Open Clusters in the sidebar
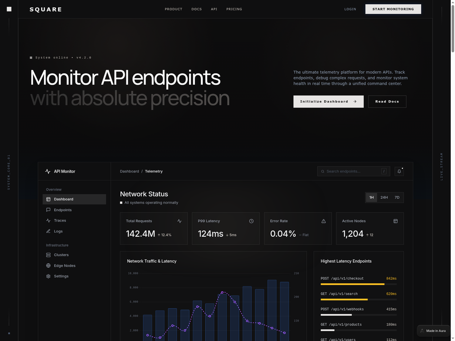Viewport: 455px width, 341px height. click(74, 255)
